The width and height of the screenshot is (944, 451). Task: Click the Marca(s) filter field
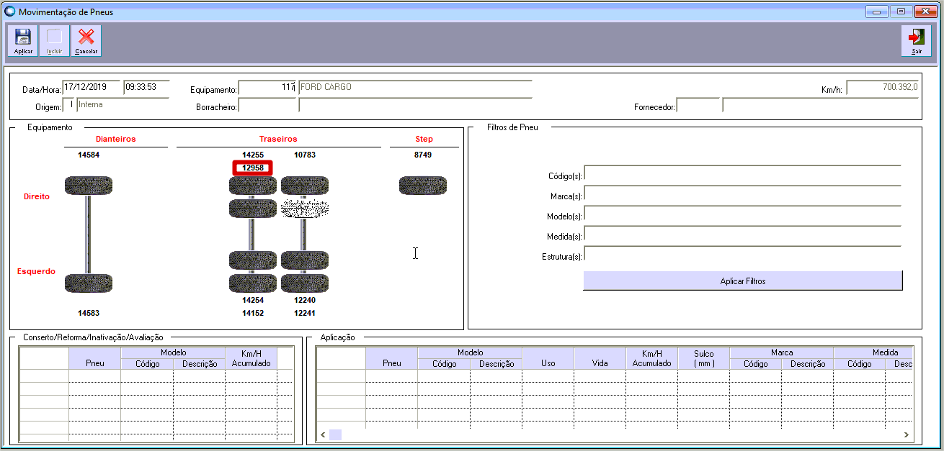(x=743, y=193)
